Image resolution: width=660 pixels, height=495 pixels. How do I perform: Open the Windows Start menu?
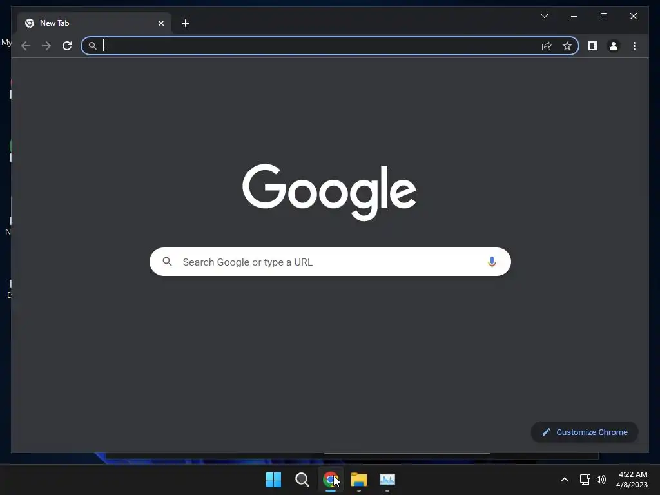point(273,480)
